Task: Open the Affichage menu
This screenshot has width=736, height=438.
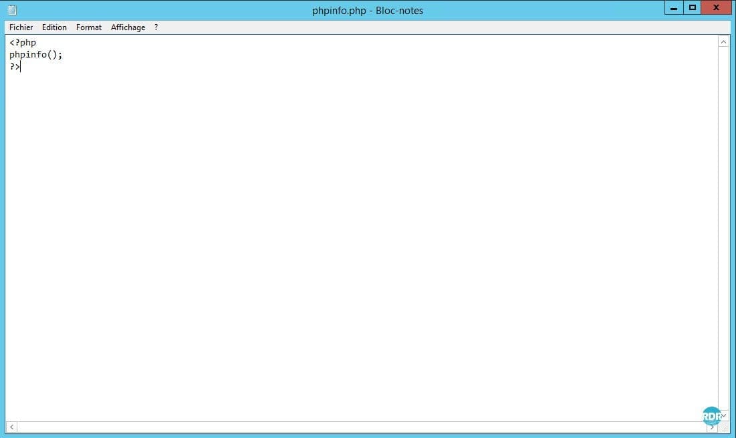Action: 128,27
